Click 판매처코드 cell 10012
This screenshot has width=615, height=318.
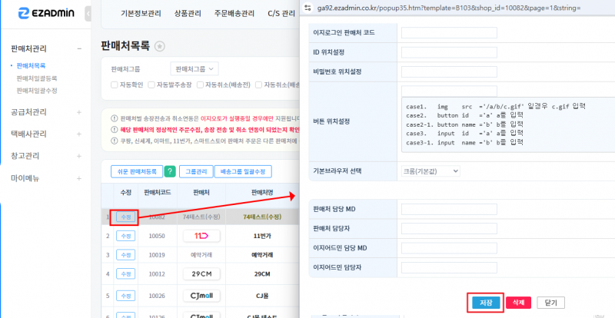[x=157, y=274]
